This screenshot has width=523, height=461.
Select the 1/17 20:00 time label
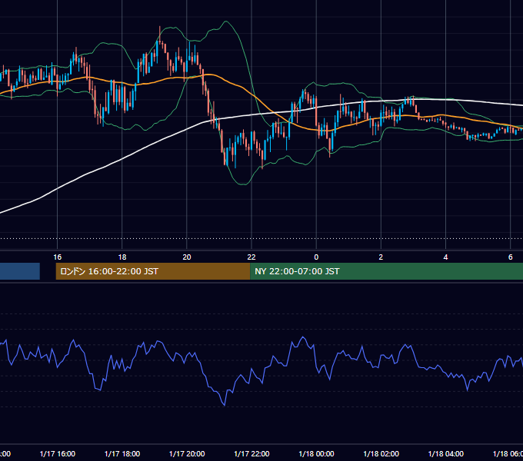point(187,453)
